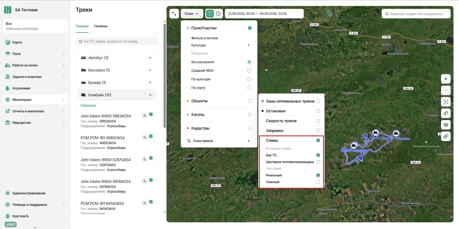Open the Отчеты и аналитика menu item
This screenshot has width=459, height=229.
coord(35,111)
